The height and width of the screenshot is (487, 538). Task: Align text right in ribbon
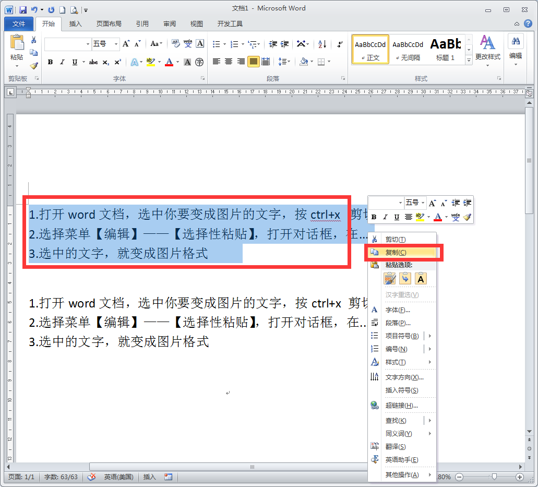pos(241,62)
